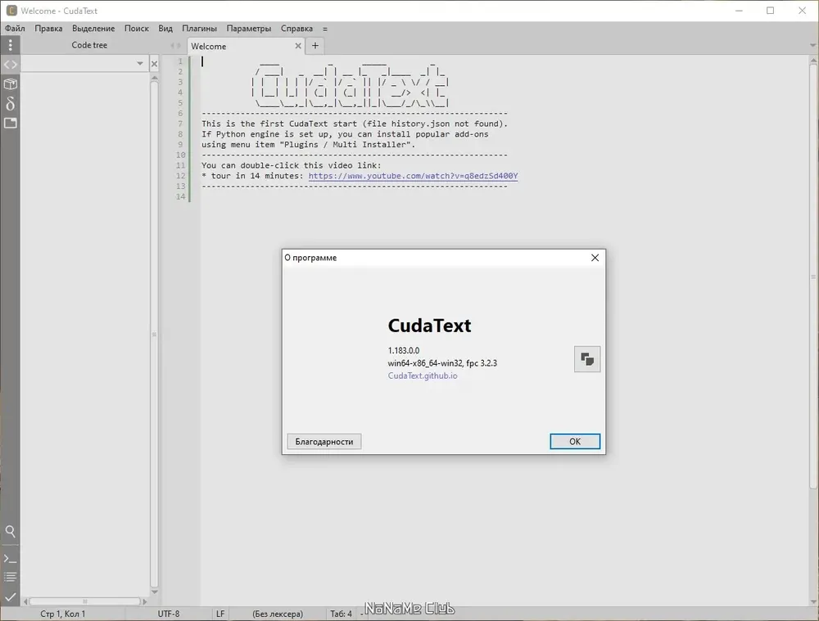Click tab scroll right arrow
Screen dimensions: 819x621
(179, 46)
